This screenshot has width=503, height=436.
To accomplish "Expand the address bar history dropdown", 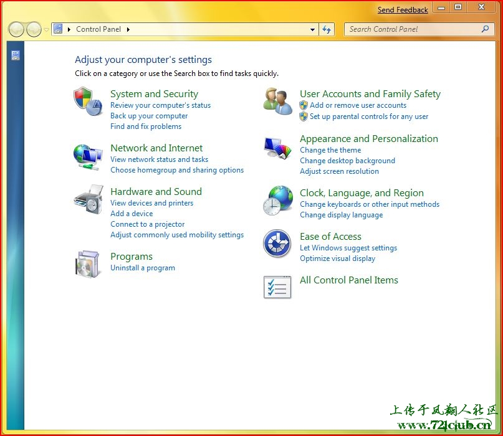I will pos(312,29).
